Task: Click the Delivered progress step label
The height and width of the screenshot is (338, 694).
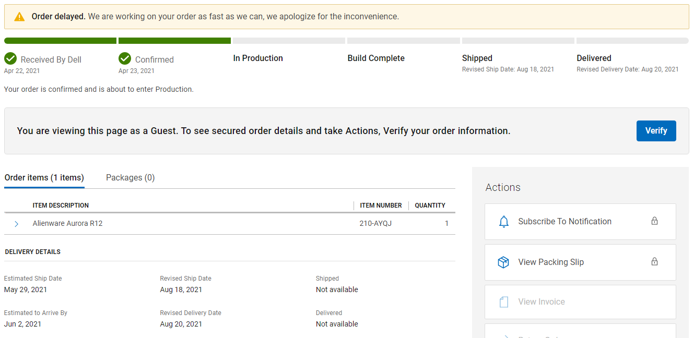Action: (594, 58)
